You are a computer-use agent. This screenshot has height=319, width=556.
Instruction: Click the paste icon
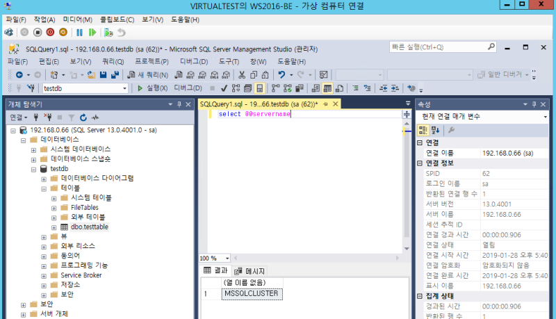click(265, 75)
